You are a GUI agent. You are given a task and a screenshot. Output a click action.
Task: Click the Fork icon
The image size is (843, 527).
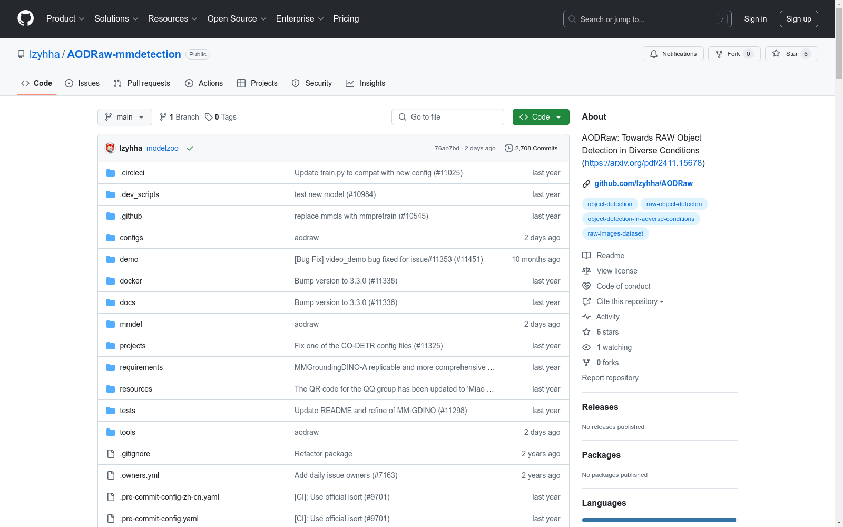click(x=719, y=54)
